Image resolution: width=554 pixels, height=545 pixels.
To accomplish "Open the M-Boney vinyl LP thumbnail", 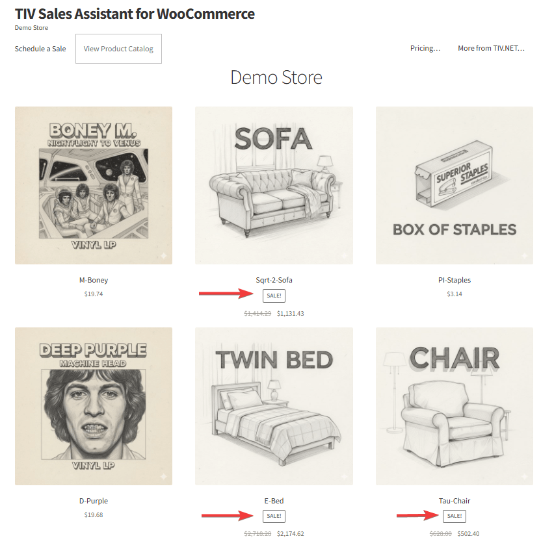I will [93, 185].
